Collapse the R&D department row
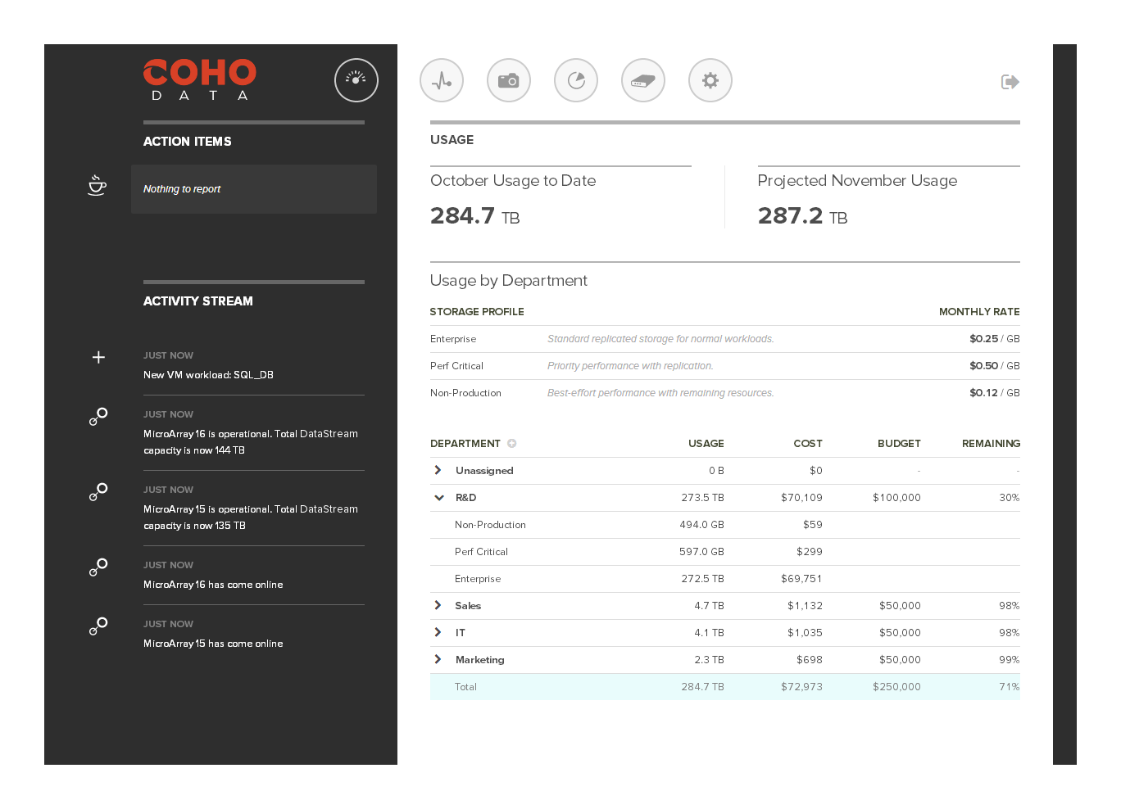The width and height of the screenshot is (1121, 809). 438,497
